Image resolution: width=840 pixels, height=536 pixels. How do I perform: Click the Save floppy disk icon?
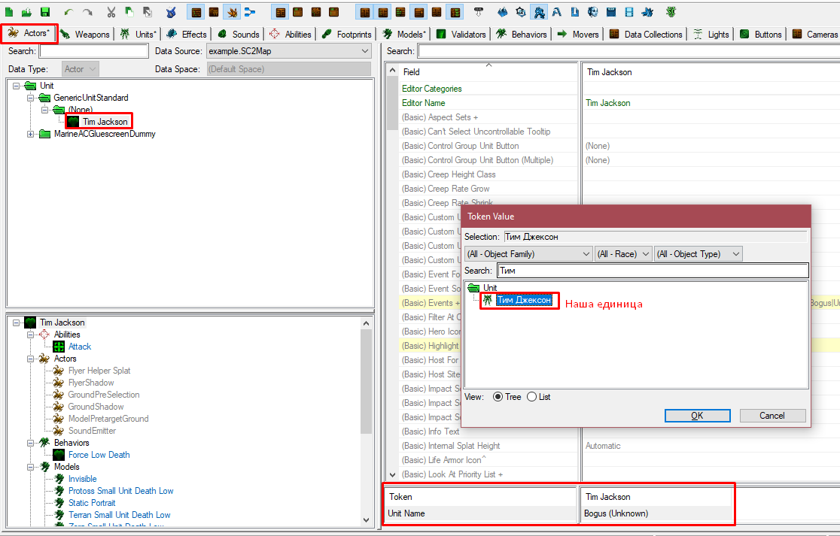pyautogui.click(x=45, y=12)
